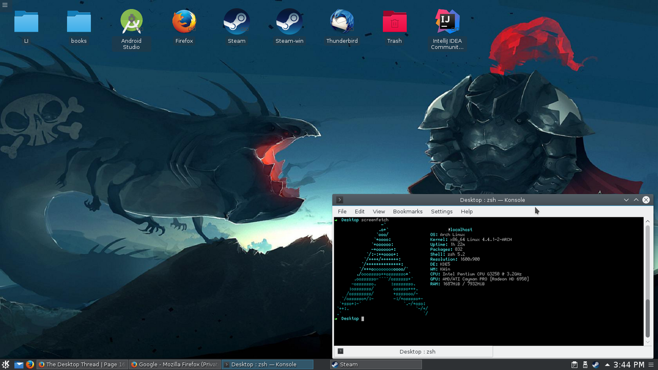This screenshot has width=658, height=370.
Task: Open the clipboard tray icon
Action: coord(575,364)
